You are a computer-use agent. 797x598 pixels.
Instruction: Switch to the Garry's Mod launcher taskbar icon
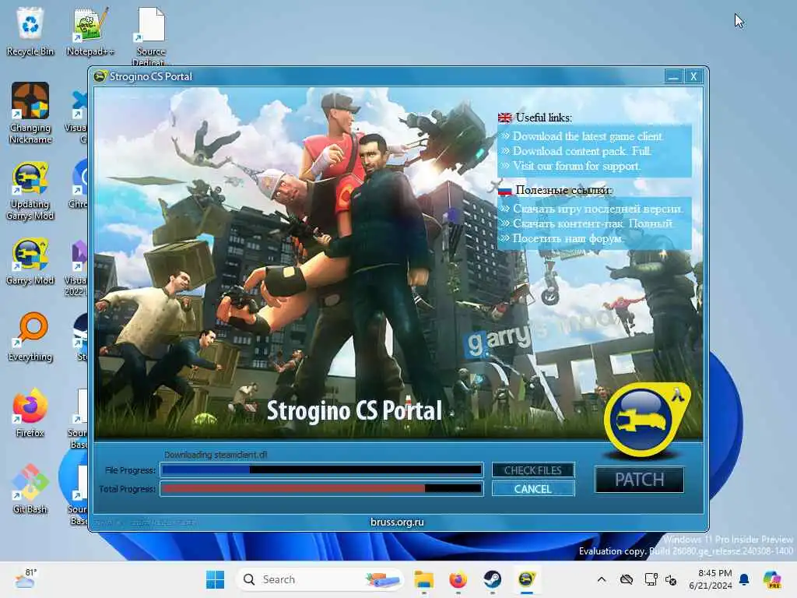tap(527, 579)
